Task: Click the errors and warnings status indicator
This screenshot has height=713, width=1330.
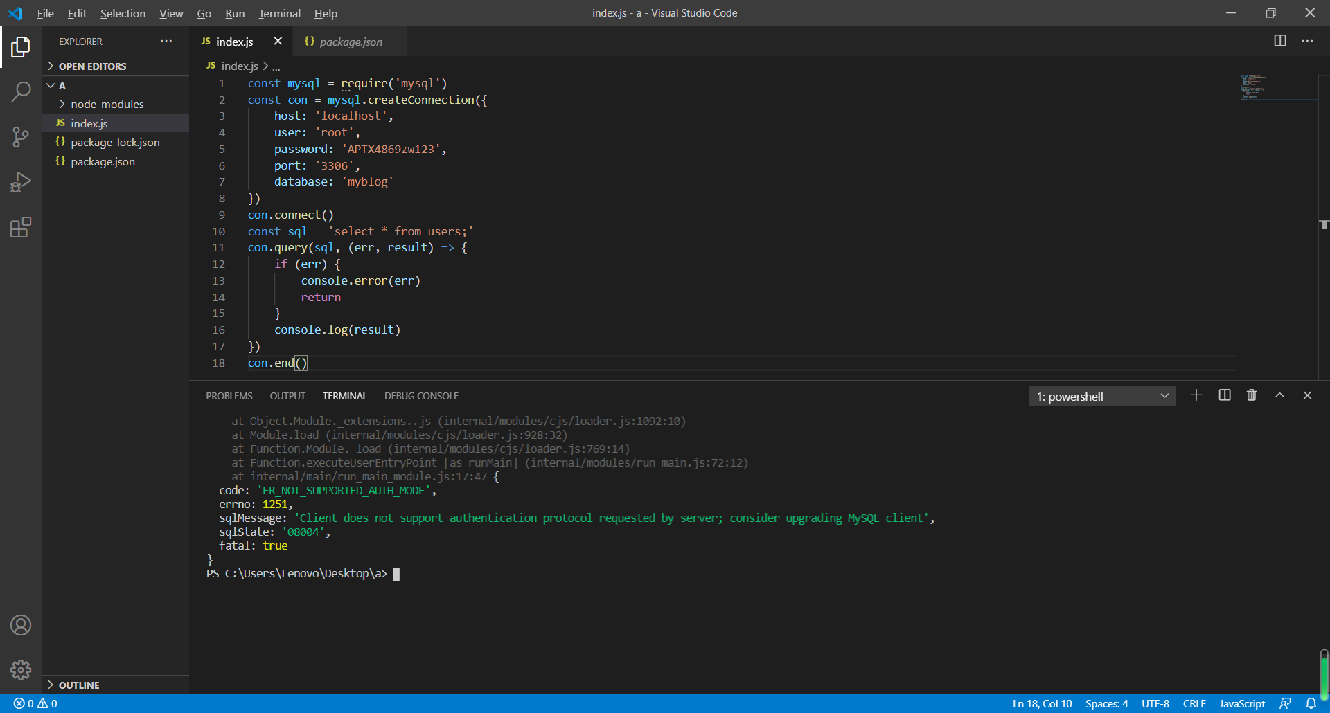Action: [x=35, y=703]
